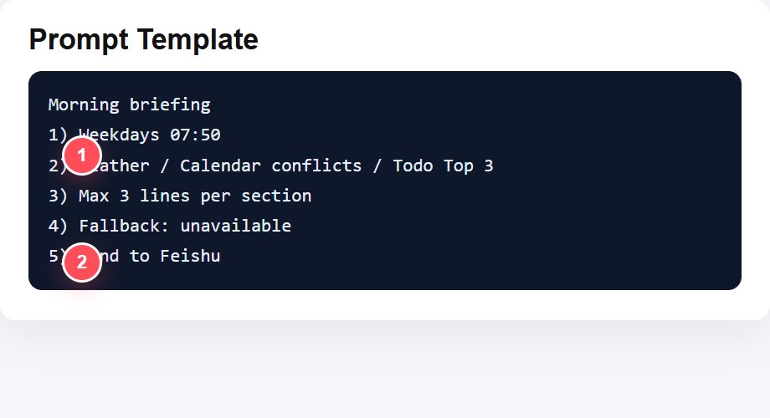Image resolution: width=770 pixels, height=418 pixels.
Task: Click the word "Fallback:" in line 4
Action: coord(124,226)
